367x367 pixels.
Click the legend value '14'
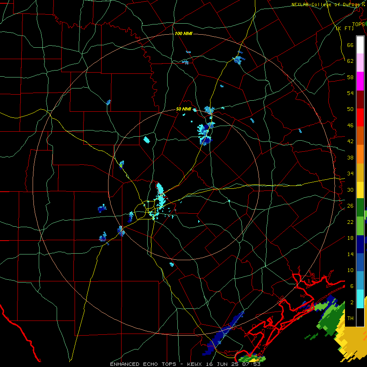pos(350,254)
